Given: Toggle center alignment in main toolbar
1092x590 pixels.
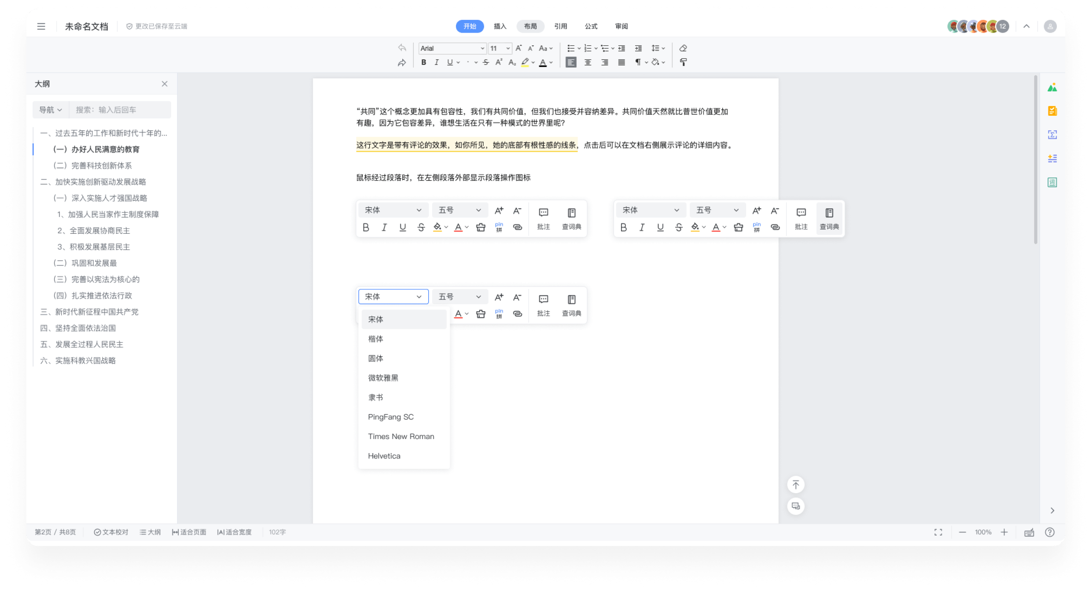Looking at the screenshot, I should coord(588,63).
